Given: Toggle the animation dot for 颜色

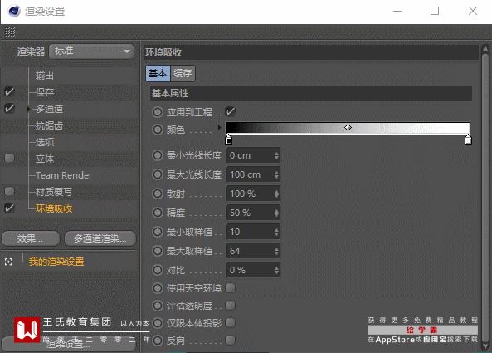Looking at the screenshot, I should click(x=158, y=130).
